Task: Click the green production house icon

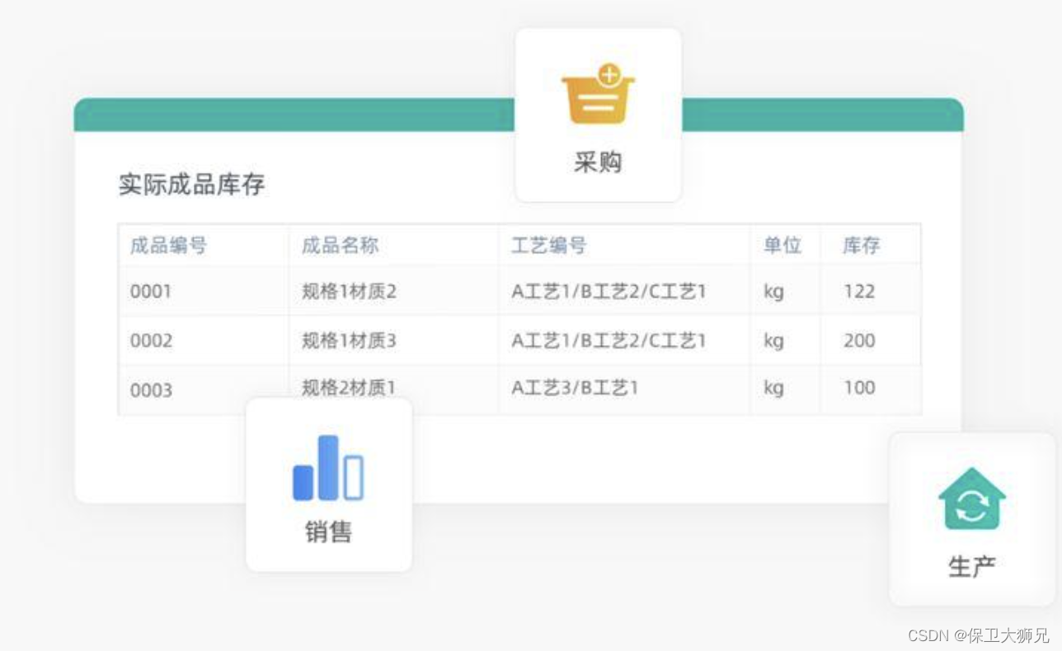Action: pyautogui.click(x=972, y=499)
